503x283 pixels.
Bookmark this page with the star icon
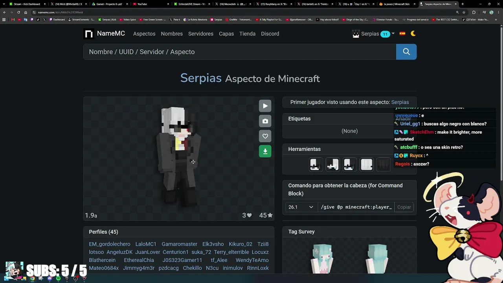464,12
